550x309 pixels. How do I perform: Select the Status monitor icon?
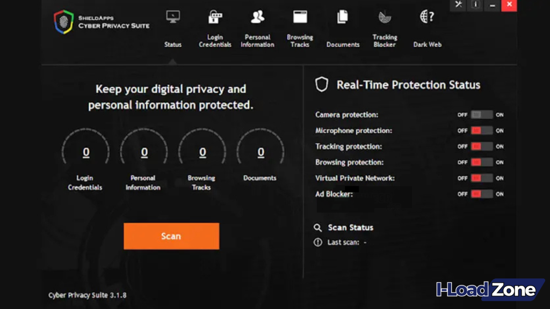(x=172, y=16)
